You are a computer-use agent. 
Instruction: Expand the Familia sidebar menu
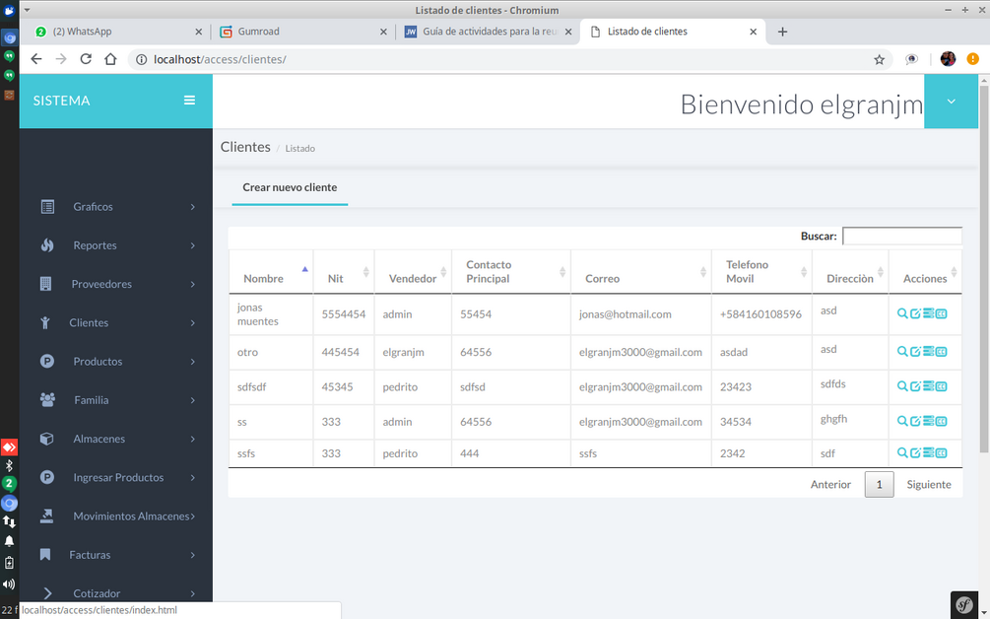(x=116, y=400)
